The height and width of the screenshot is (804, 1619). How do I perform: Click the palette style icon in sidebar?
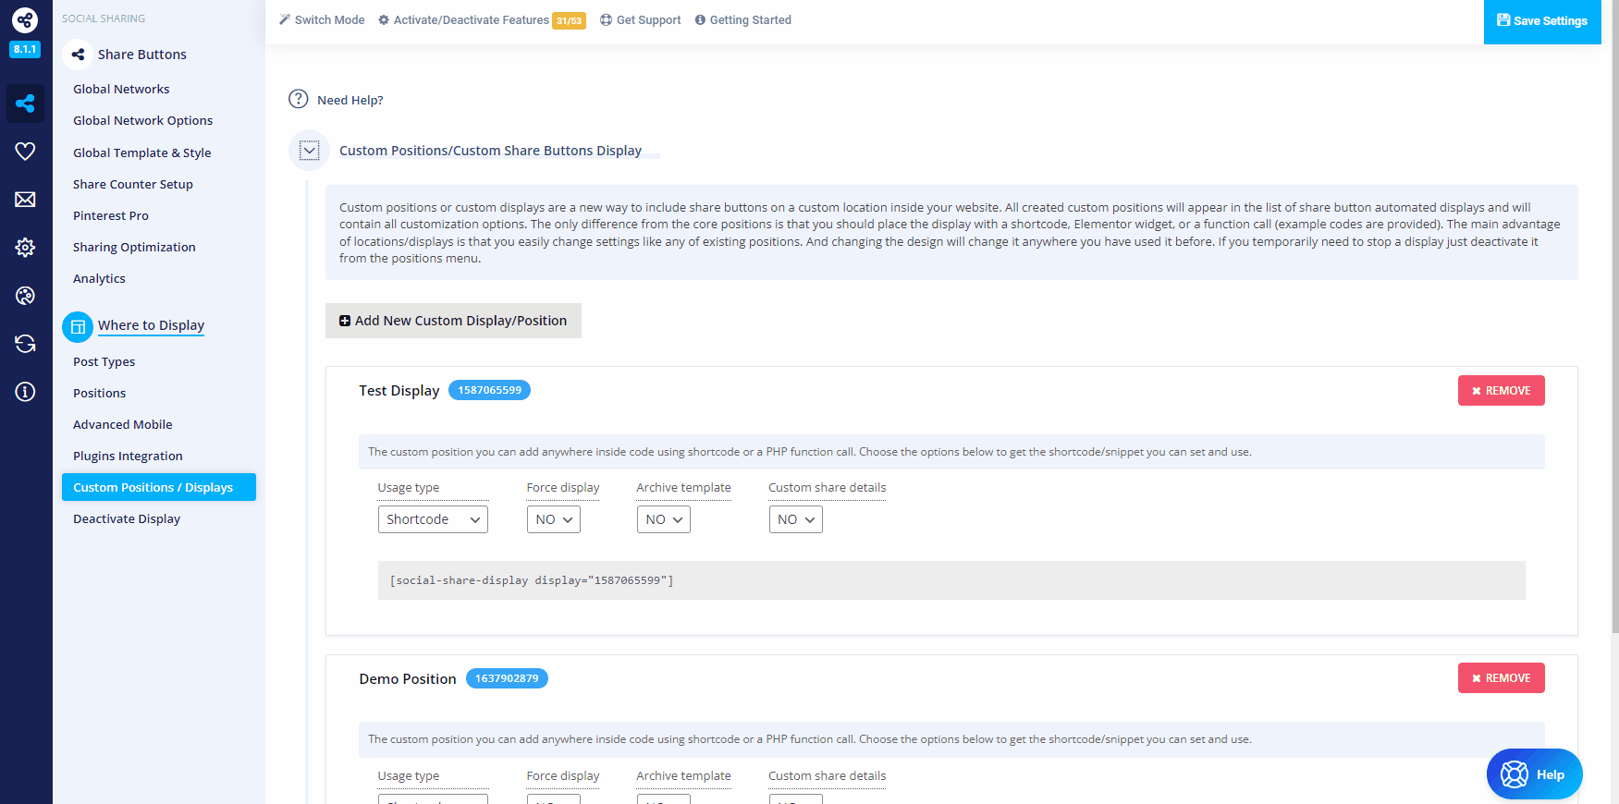(25, 296)
